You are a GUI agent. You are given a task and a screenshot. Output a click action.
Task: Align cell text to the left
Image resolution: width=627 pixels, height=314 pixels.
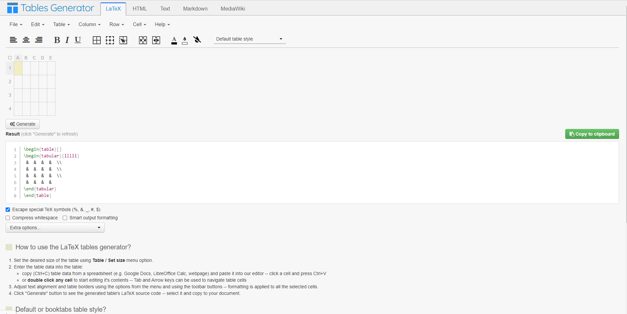13,40
